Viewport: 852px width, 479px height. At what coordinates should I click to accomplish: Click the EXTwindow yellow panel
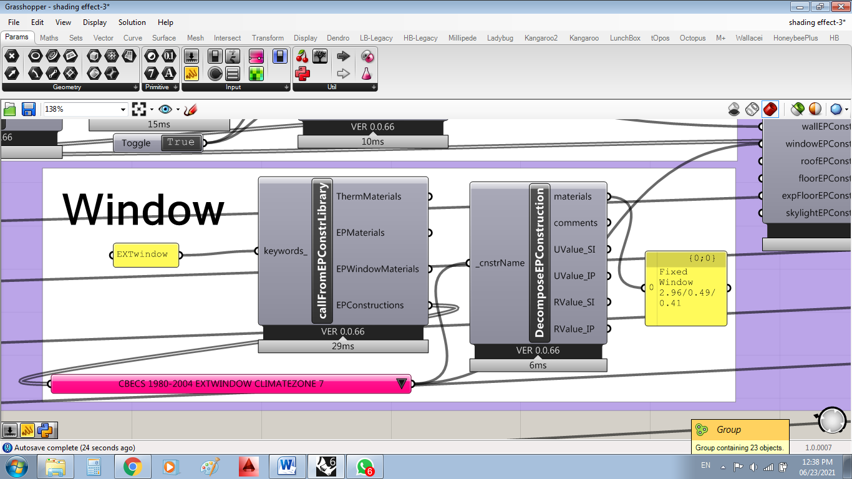point(146,254)
